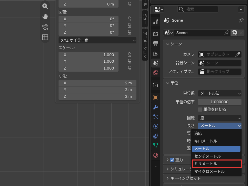Click the camera eyedropper icon

tap(238, 54)
